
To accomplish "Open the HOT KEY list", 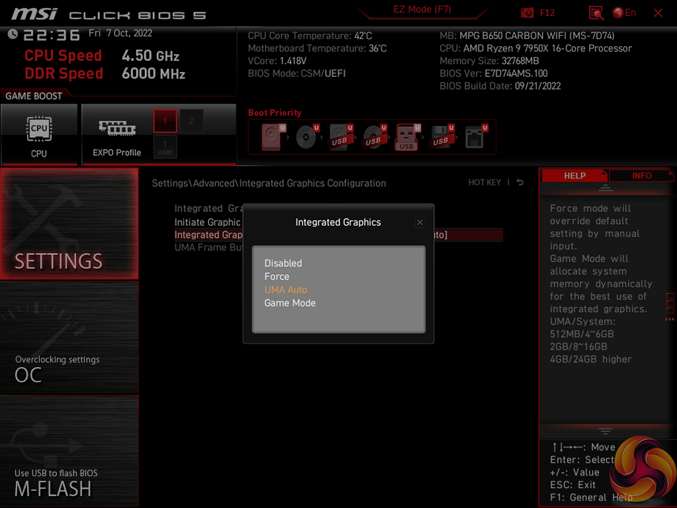I will point(484,182).
